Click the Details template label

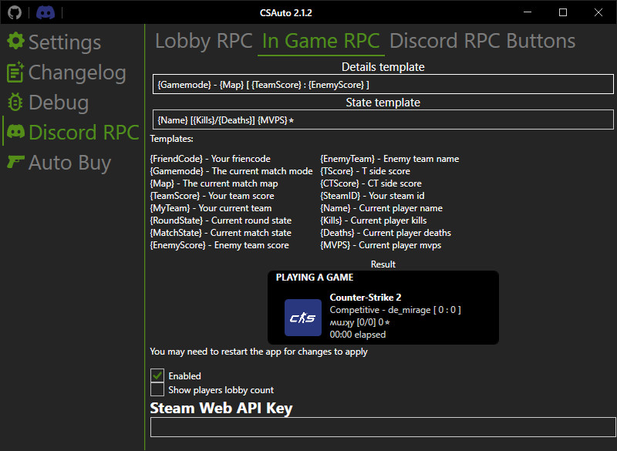click(x=383, y=67)
